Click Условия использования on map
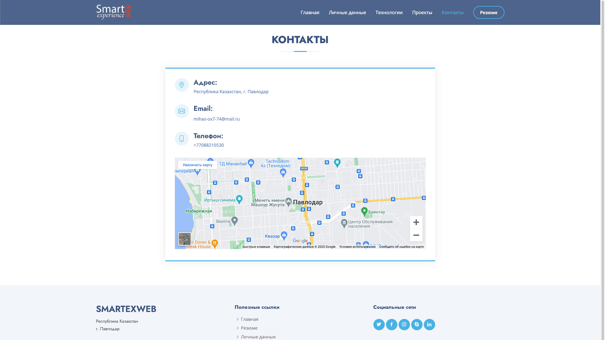The height and width of the screenshot is (340, 605). (357, 247)
